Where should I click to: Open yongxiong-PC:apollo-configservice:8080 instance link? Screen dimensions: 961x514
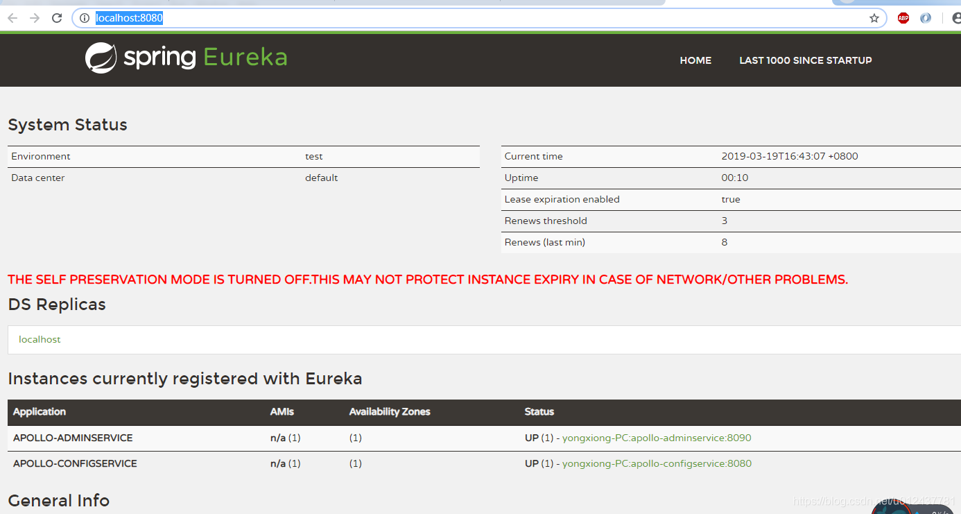[x=657, y=463]
